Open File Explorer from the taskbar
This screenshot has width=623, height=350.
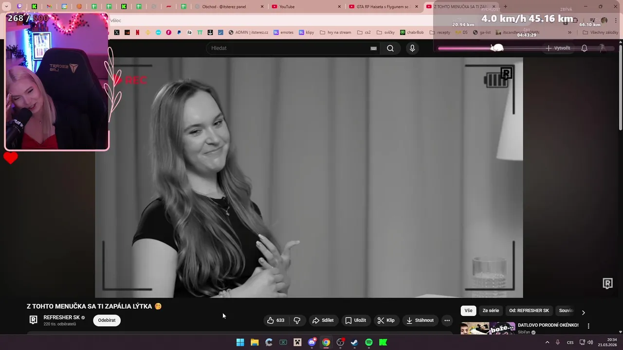click(254, 342)
